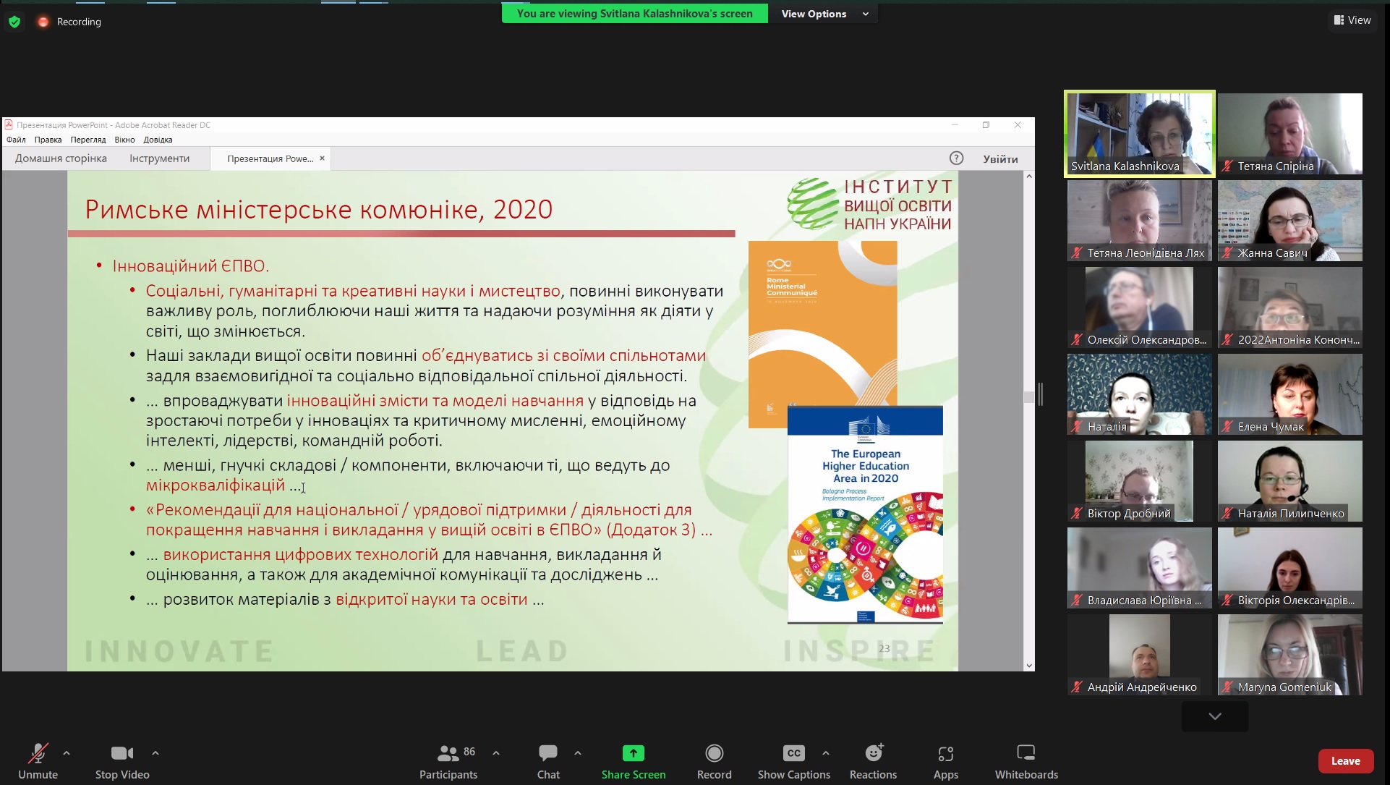Unmute the microphone
Image resolution: width=1390 pixels, height=785 pixels.
38,754
